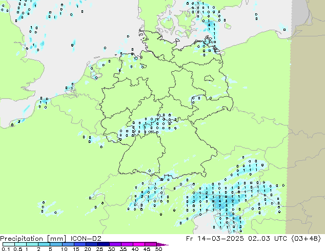Click the '25' legend scale value

coord(99,249)
